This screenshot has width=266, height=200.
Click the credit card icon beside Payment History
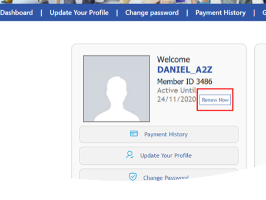pos(134,134)
